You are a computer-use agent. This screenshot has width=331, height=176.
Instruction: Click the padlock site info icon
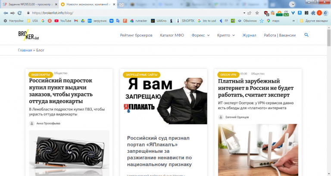pos(28,13)
